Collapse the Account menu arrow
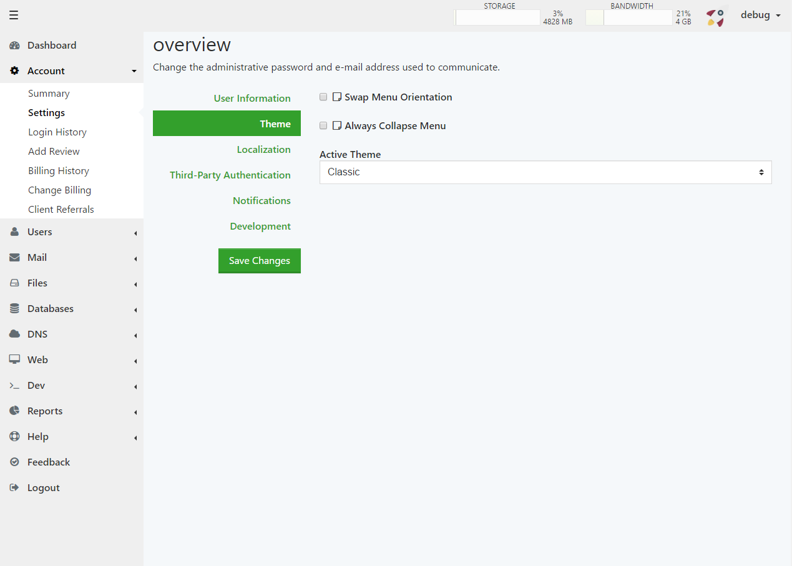The height and width of the screenshot is (566, 792). [x=134, y=72]
